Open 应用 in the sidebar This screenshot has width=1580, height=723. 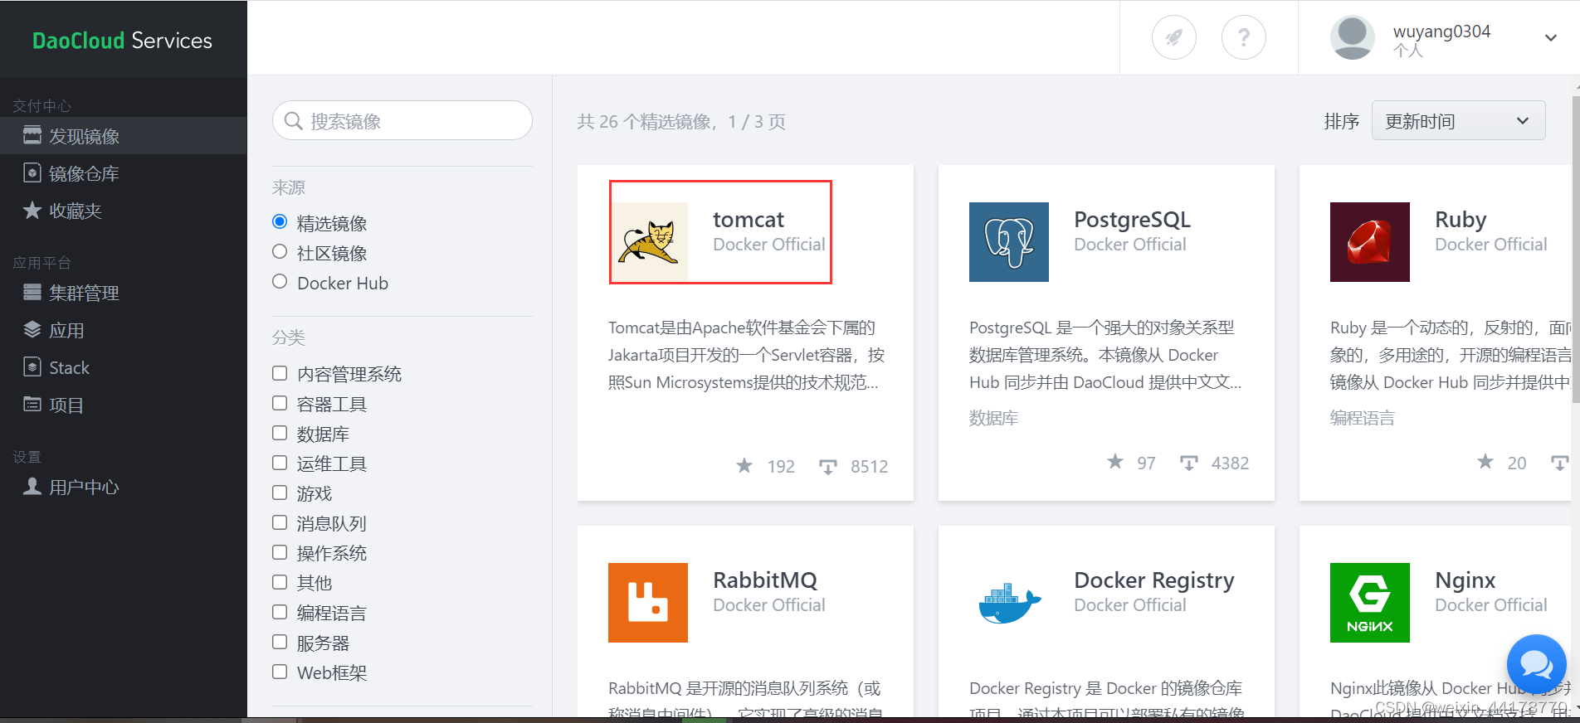(x=124, y=330)
